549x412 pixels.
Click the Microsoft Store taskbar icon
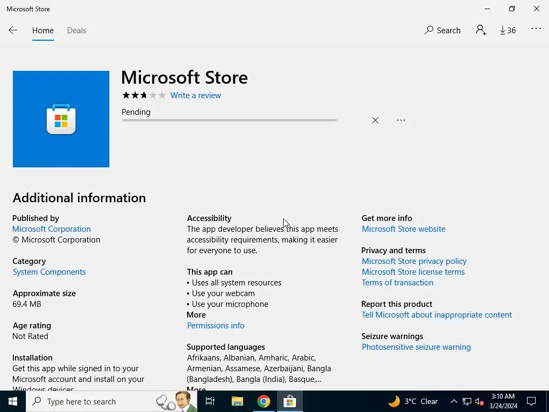click(x=290, y=401)
